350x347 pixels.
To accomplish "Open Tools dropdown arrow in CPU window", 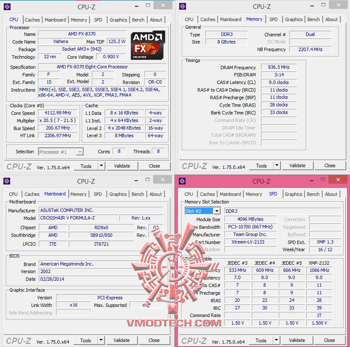I will click(x=101, y=166).
